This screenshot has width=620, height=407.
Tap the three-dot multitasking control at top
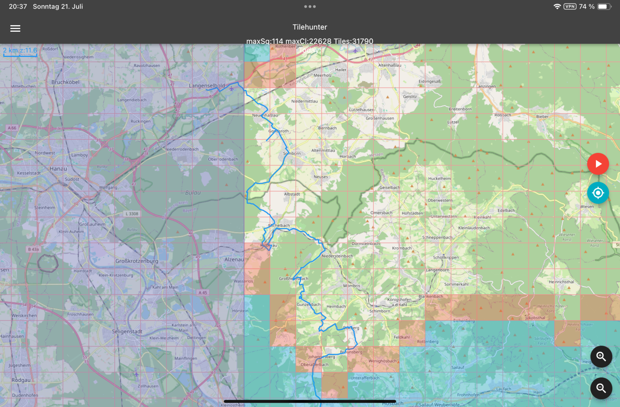pyautogui.click(x=310, y=7)
